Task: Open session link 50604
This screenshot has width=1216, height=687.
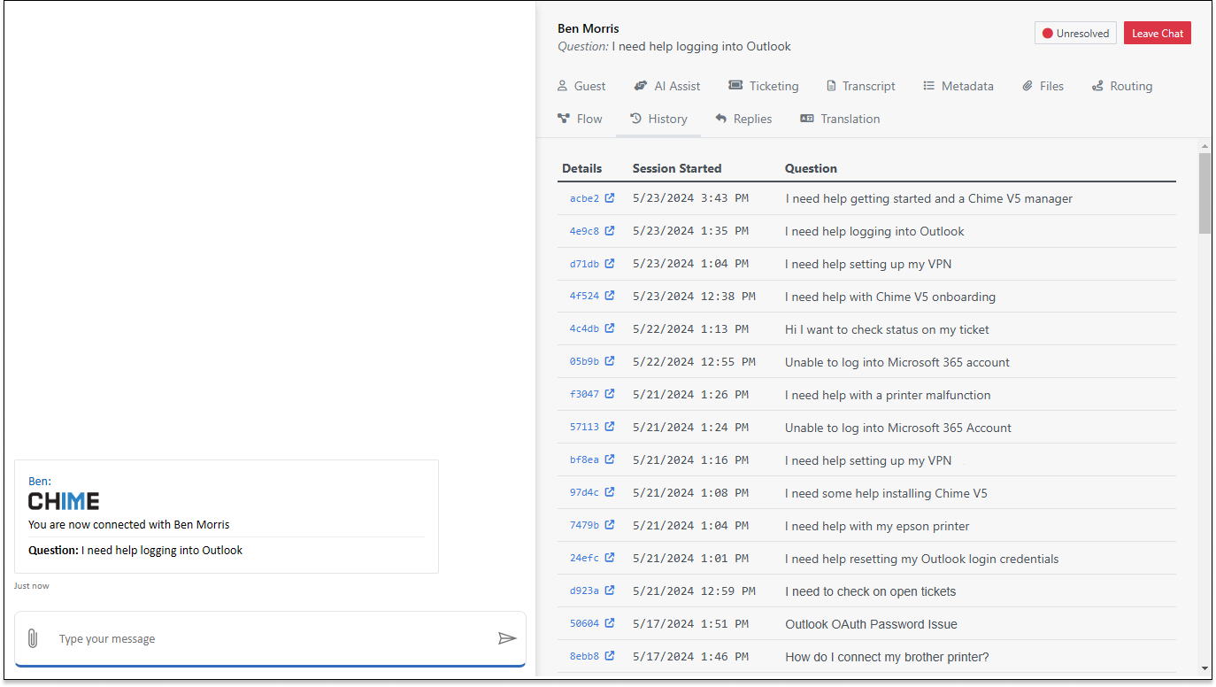Action: point(584,624)
